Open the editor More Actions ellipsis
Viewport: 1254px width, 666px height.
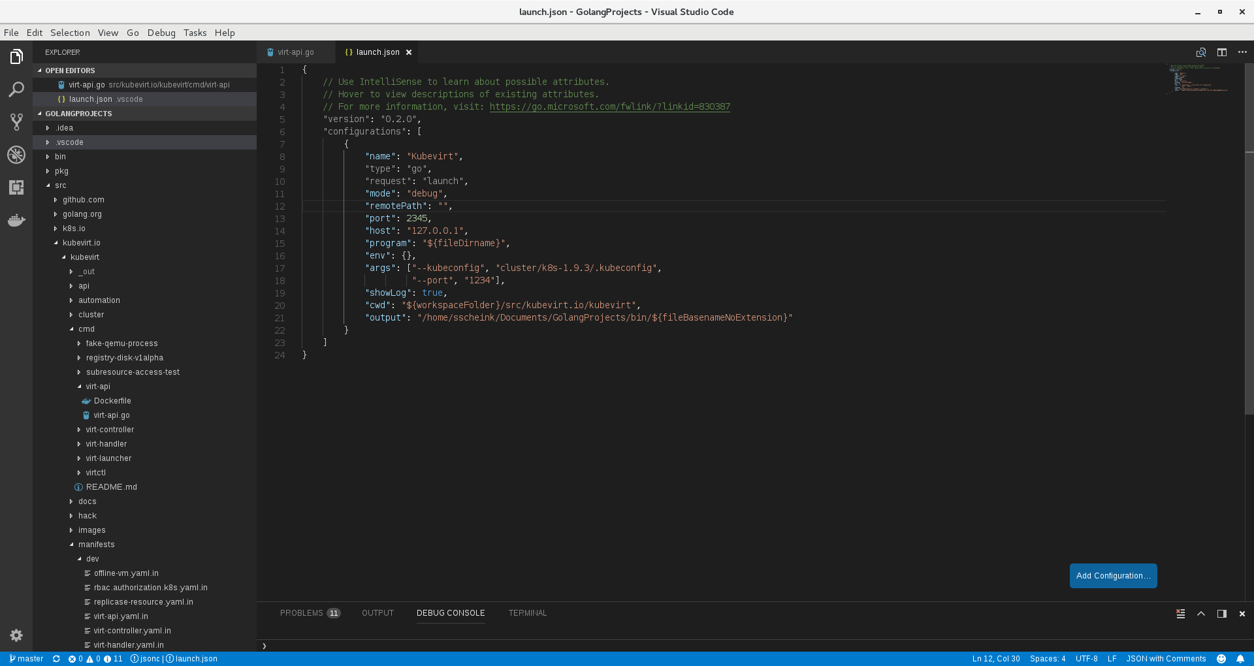click(x=1242, y=52)
